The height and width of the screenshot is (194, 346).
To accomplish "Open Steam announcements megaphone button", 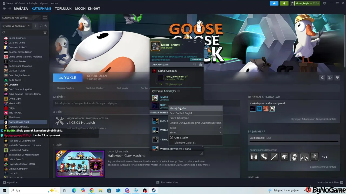I will coord(274,3).
